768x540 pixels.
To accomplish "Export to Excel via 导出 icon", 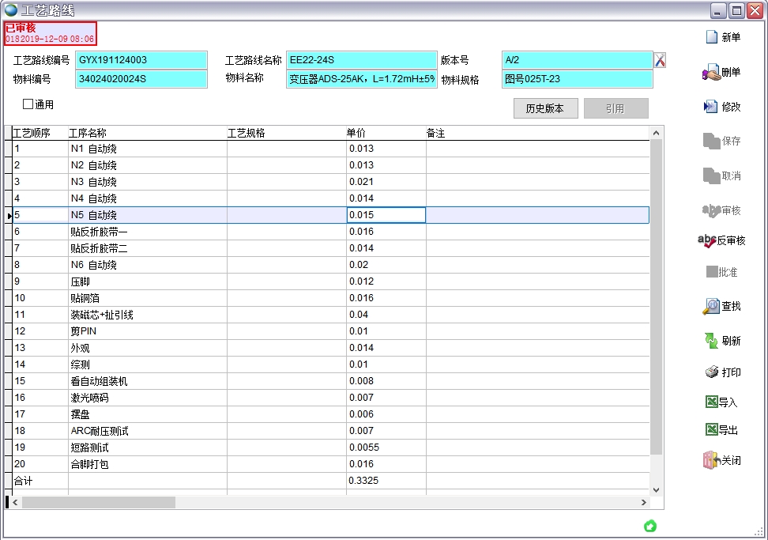I will tap(711, 430).
